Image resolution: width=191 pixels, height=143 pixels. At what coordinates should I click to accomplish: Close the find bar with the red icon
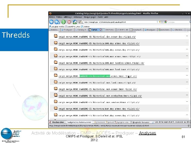(50, 122)
